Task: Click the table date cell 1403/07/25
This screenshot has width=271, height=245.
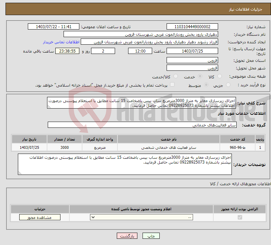Action: (30, 147)
